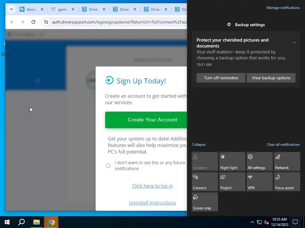Open Manage notifications link
This screenshot has height=228, width=305.
point(283,8)
